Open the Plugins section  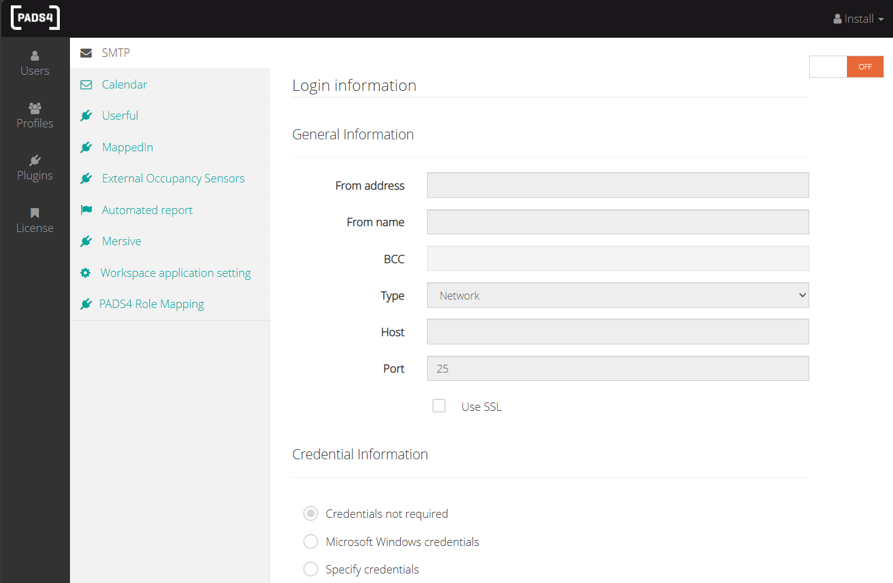(x=35, y=167)
